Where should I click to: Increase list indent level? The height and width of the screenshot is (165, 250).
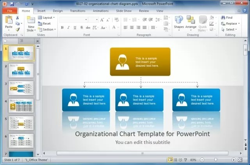tap(151, 20)
